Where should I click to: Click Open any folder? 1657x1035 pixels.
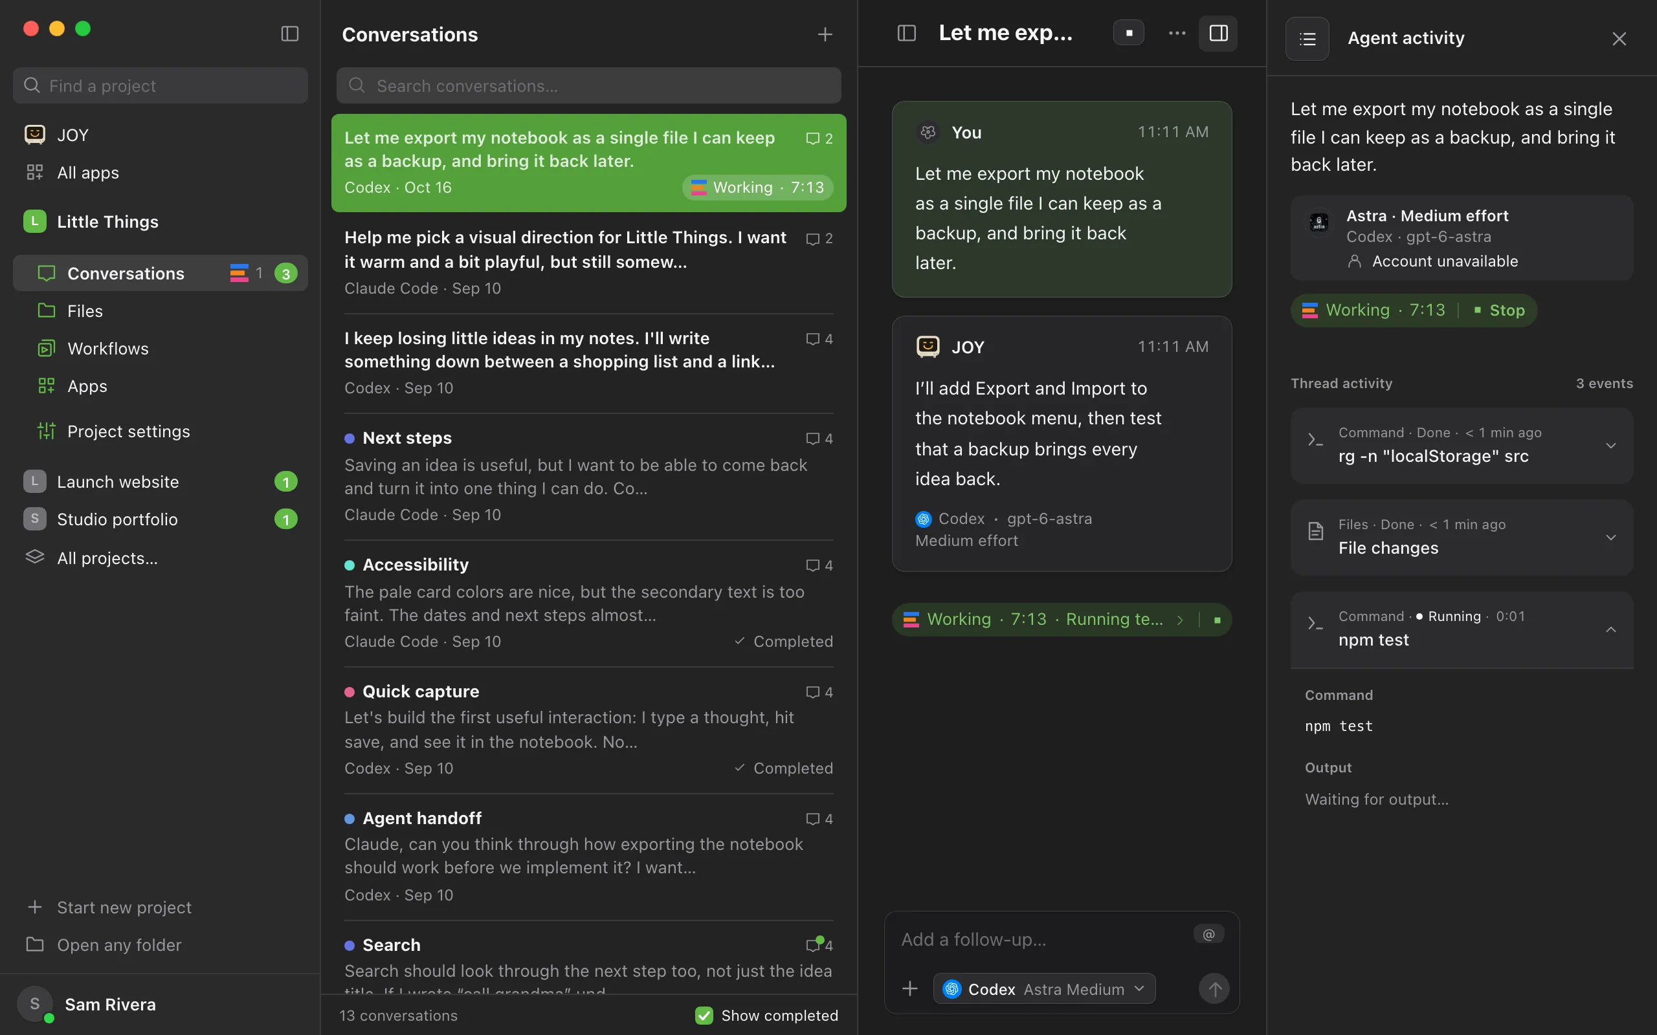pos(161,944)
